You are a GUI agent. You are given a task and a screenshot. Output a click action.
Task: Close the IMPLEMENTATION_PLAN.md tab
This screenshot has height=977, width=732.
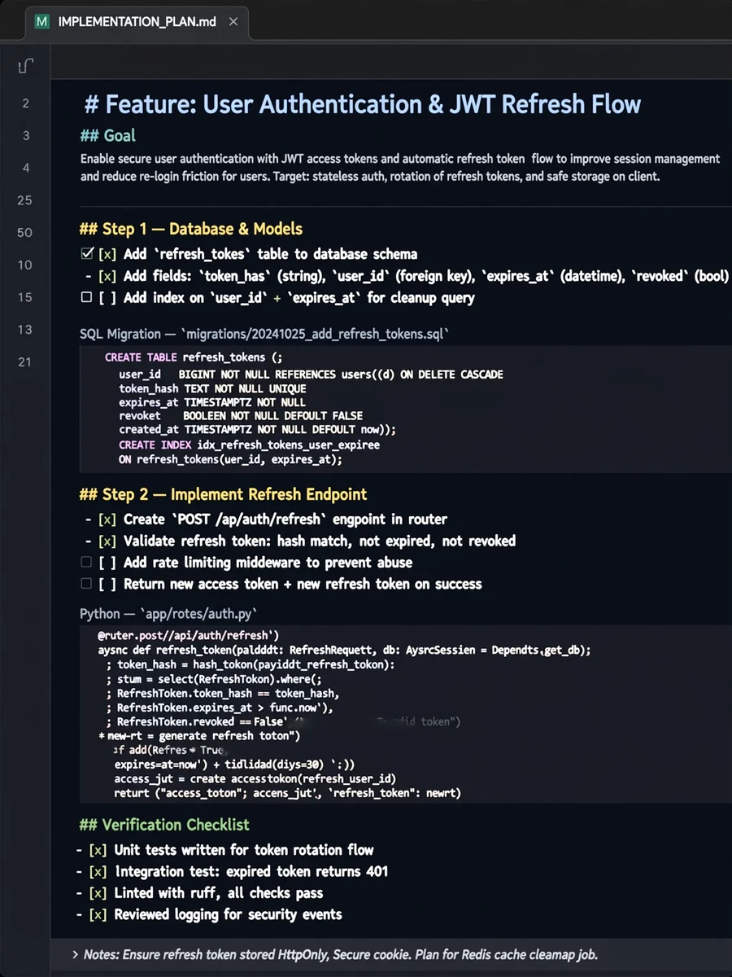(233, 22)
